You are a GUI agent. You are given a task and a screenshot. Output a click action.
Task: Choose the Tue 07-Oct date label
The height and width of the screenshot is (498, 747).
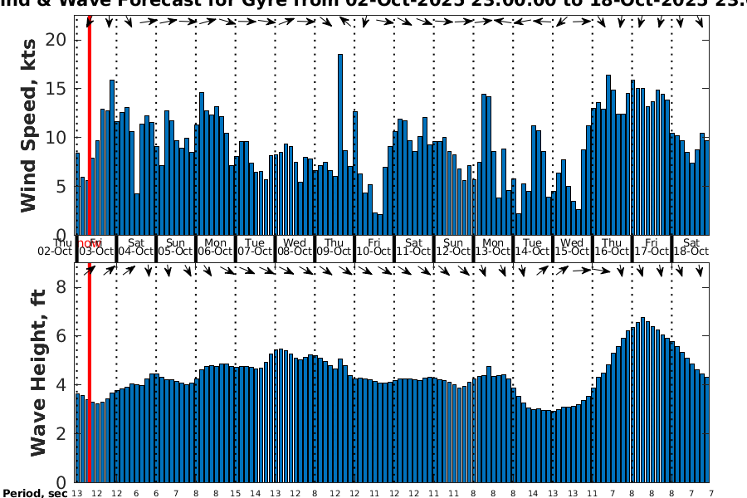pos(255,247)
